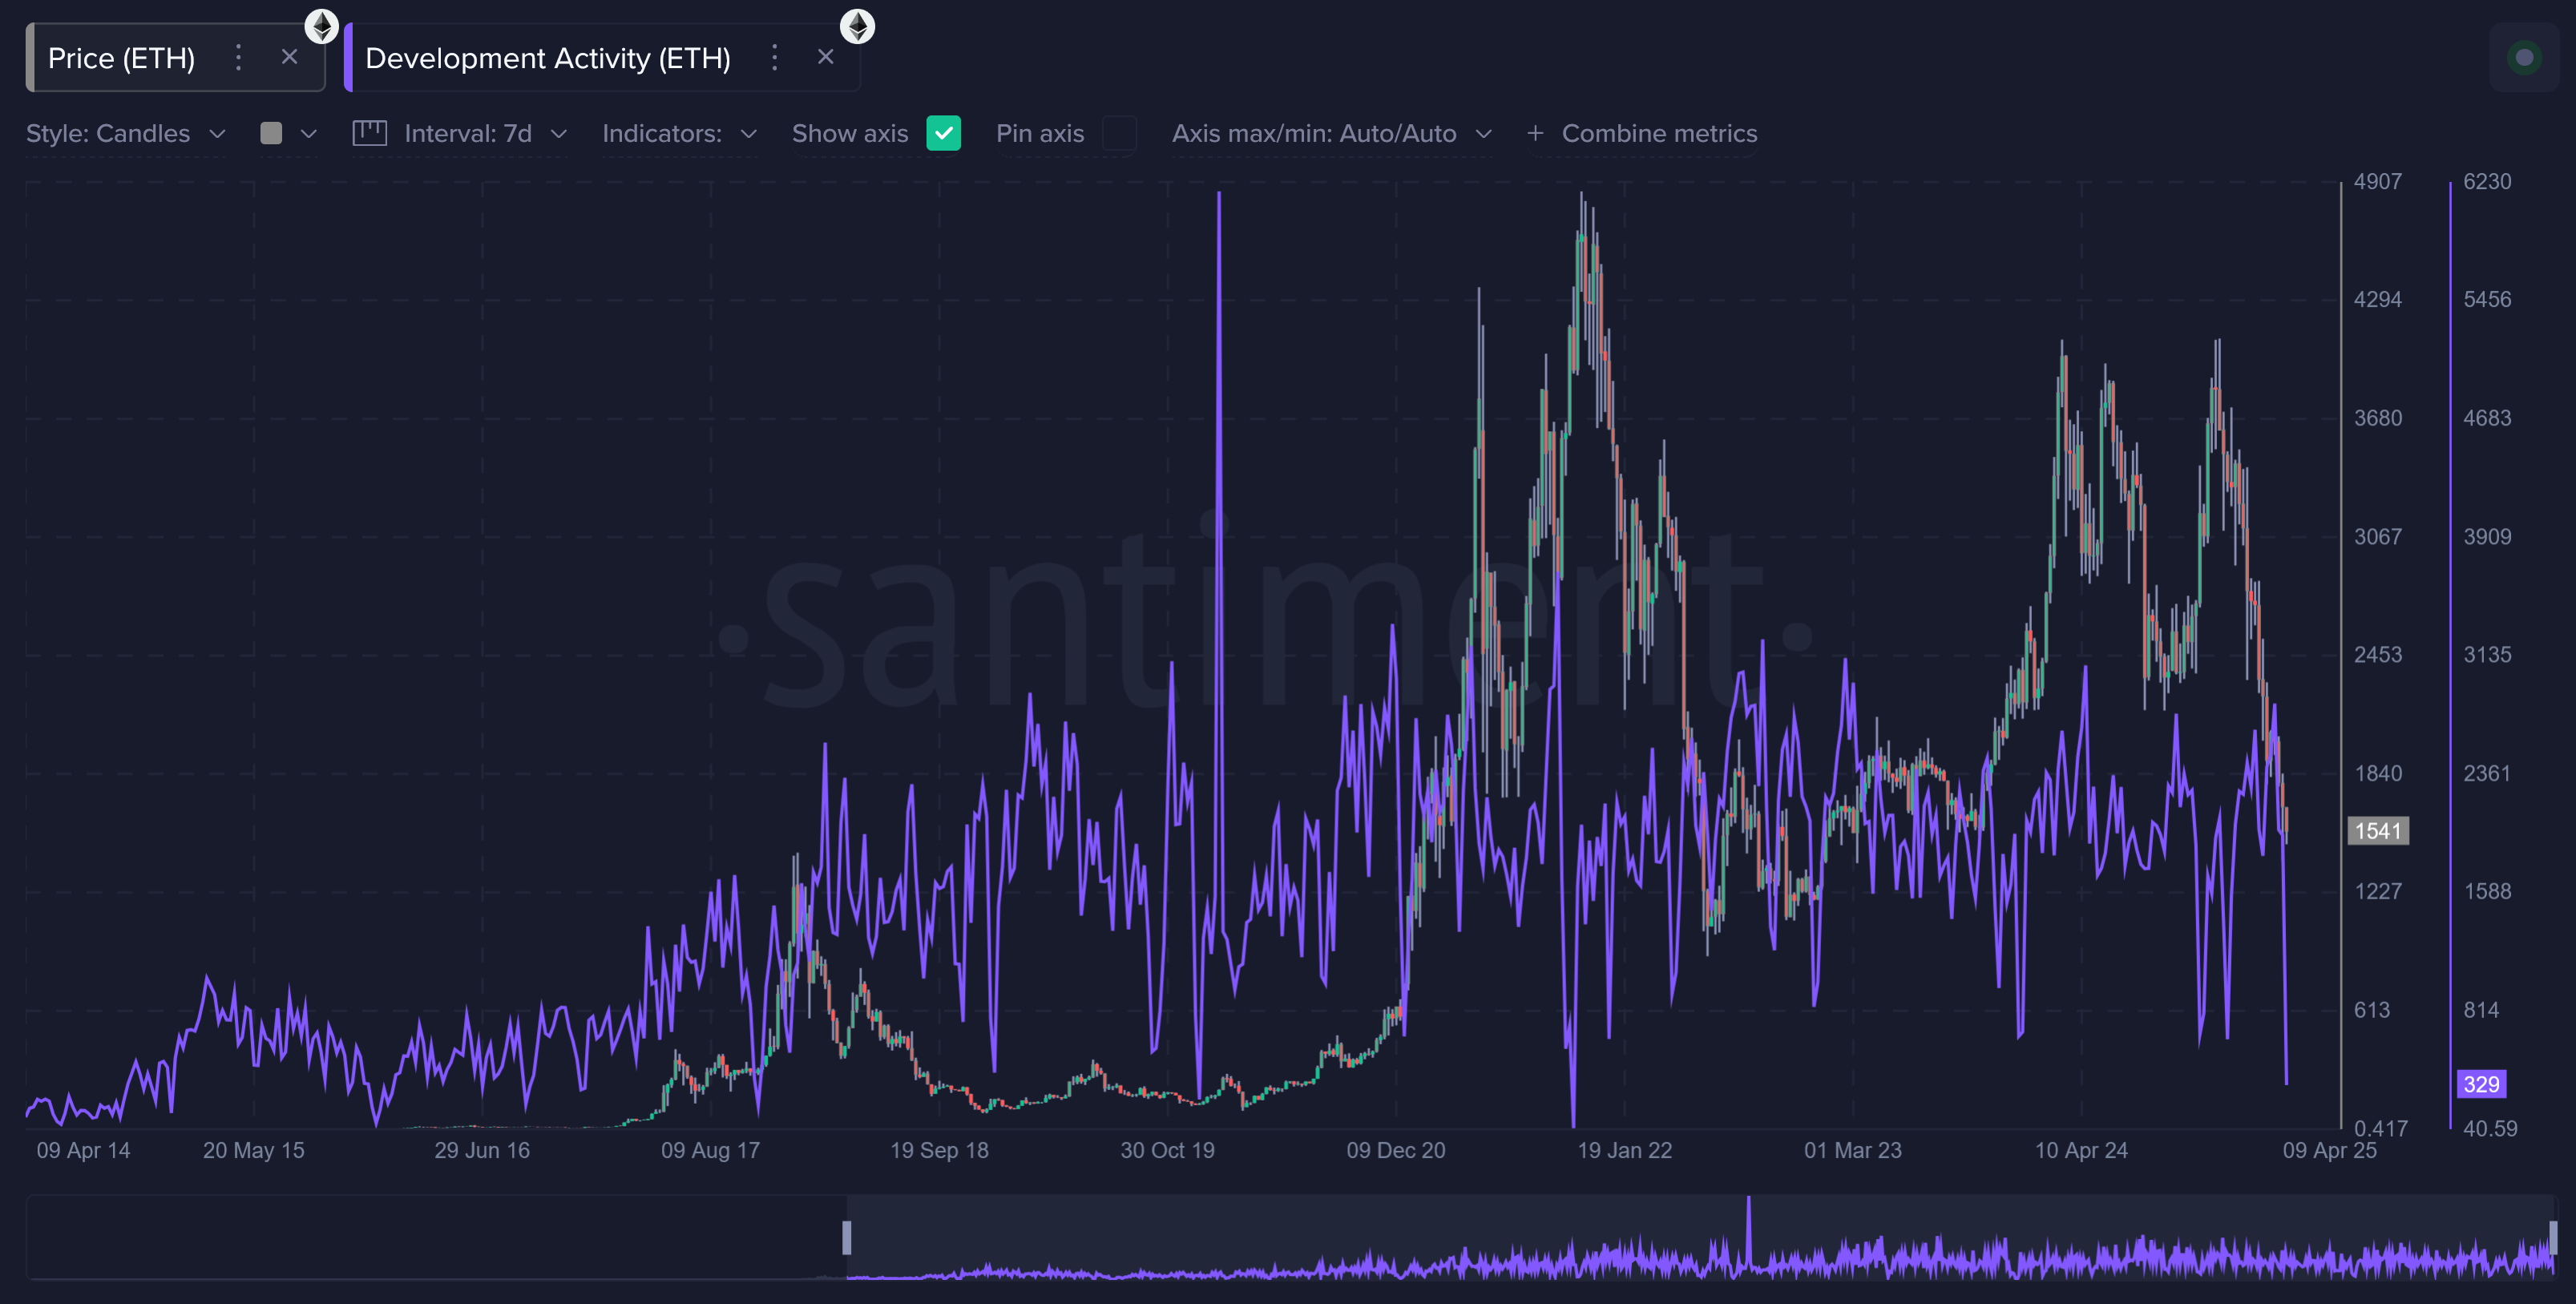The width and height of the screenshot is (2576, 1304).
Task: Click the 1541 current price label
Action: (x=2378, y=831)
